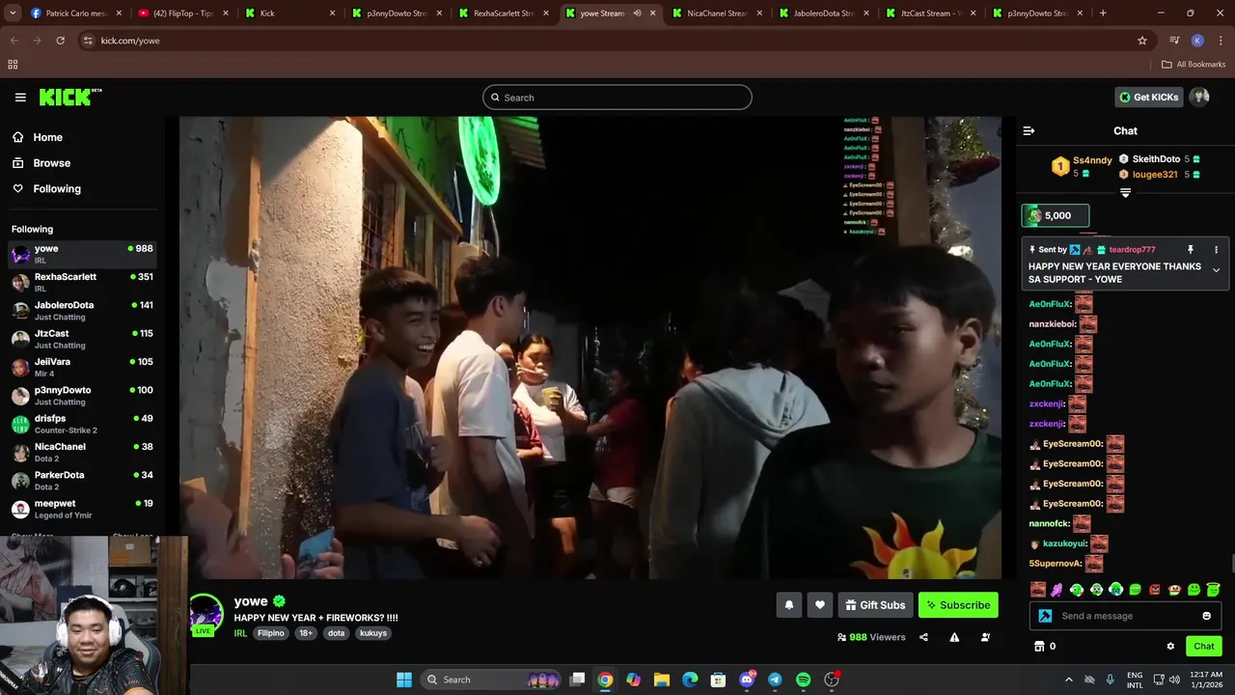This screenshot has height=695, width=1235.
Task: Open drisfps's channel from the Following list
Action: point(82,424)
